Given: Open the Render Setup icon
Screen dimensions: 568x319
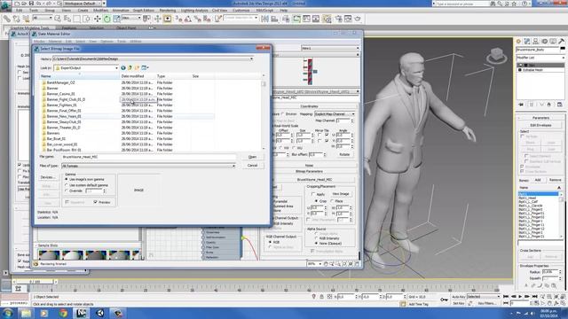Looking at the screenshot, I should [338, 19].
